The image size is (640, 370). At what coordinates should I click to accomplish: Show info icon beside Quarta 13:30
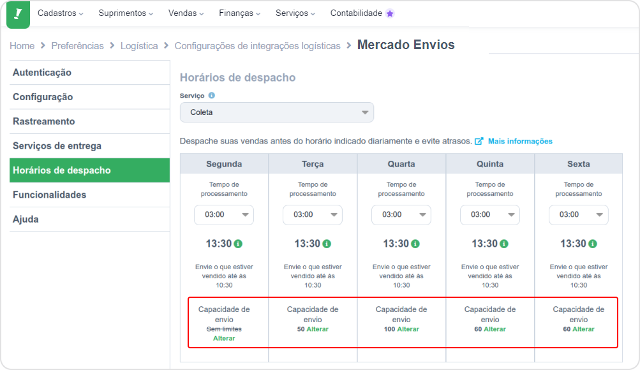(415, 244)
